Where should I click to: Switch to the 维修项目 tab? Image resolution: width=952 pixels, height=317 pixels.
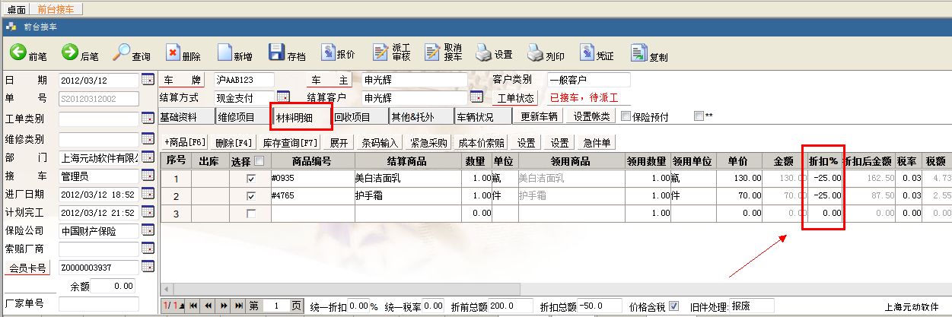(x=243, y=117)
